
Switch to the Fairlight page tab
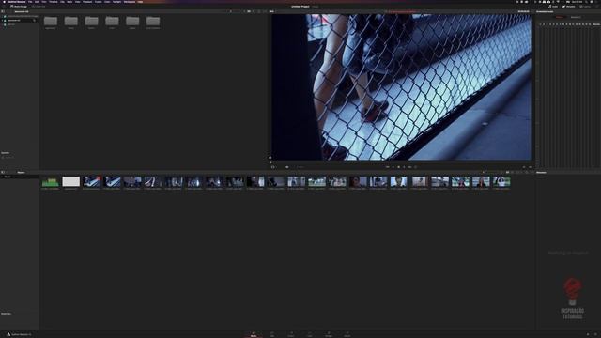329,334
